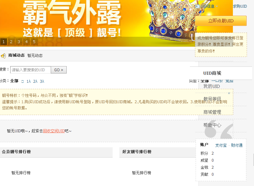This screenshot has height=186, width=254.
Task: Expand the UID信息 dropdown arrow
Action: (x=217, y=6)
